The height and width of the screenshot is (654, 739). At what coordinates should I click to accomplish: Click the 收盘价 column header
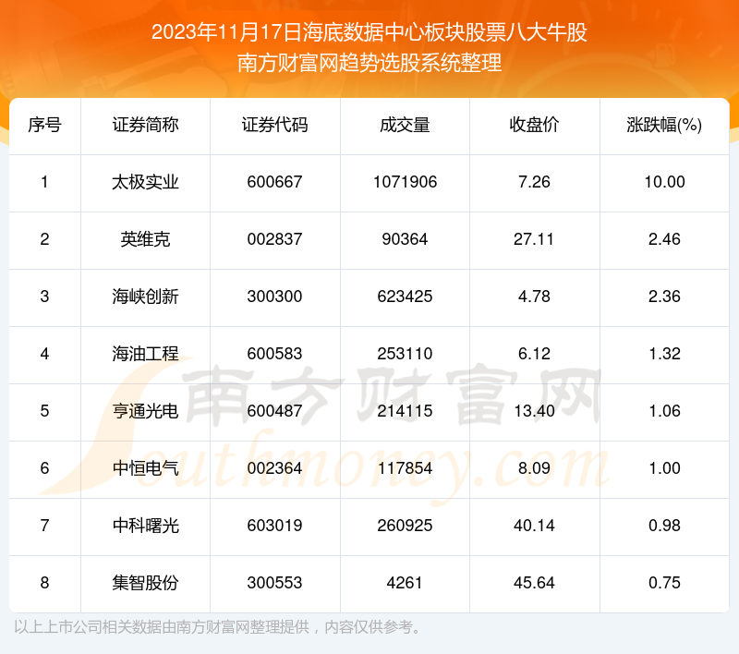pos(535,126)
